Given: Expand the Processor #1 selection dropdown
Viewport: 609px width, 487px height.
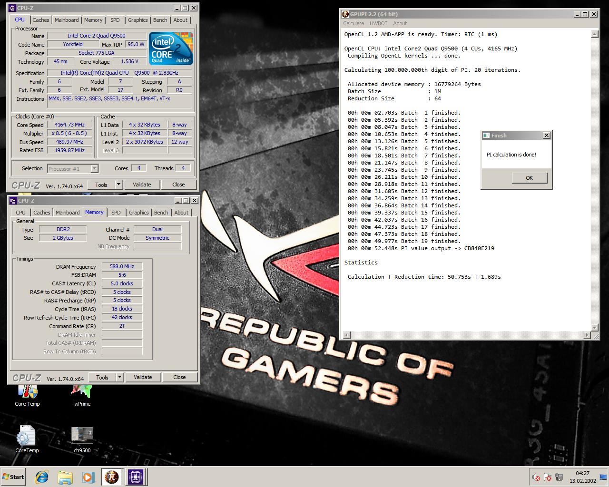Looking at the screenshot, I should point(94,168).
